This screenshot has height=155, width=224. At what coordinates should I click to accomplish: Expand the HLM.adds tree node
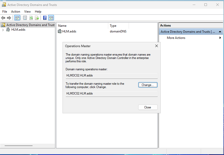pos(3,30)
